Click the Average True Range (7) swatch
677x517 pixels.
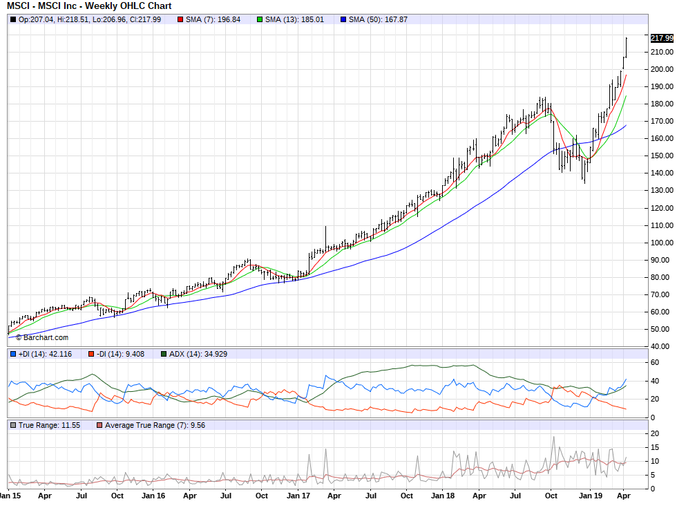99,425
